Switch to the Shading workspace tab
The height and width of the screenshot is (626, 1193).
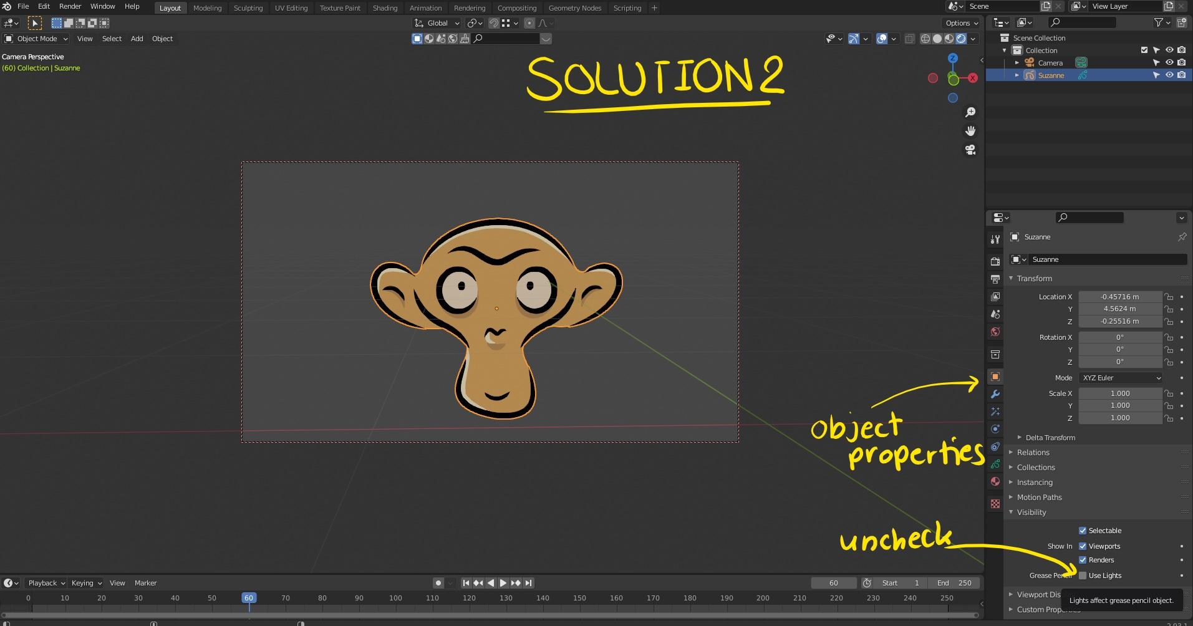[x=385, y=8]
